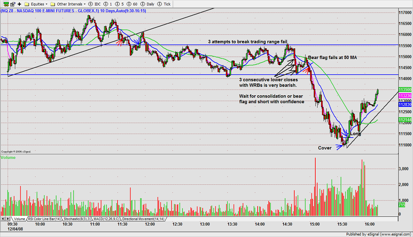Click the magenta 113236 price label
The height and width of the screenshot is (237, 413).
405,96
